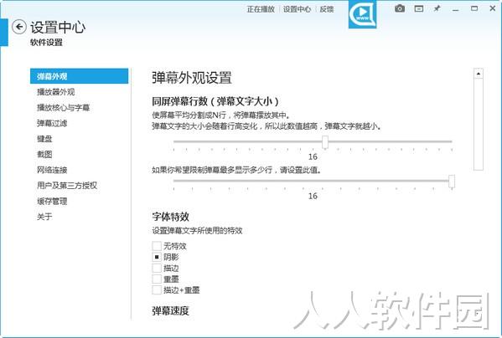Check the 无特效 font effect option
The height and width of the screenshot is (338, 502).
[157, 246]
